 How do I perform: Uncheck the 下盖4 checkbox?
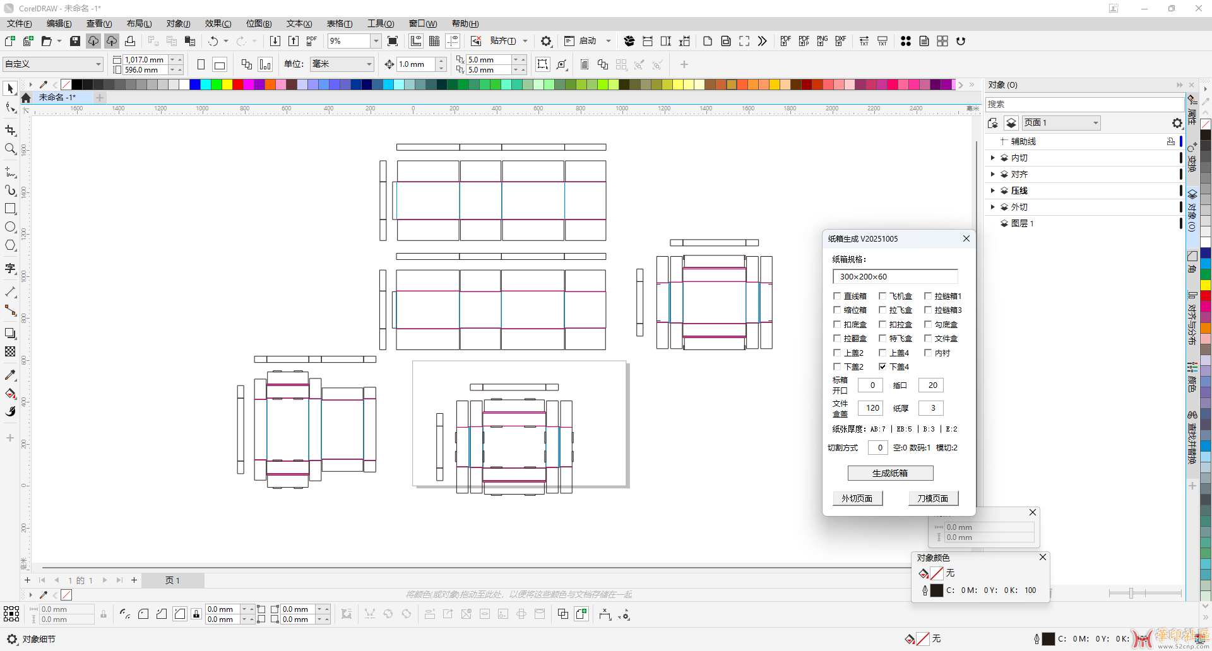coord(882,367)
